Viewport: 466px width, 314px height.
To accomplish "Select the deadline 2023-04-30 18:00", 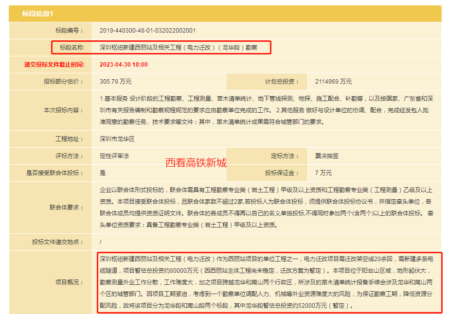I will (124, 64).
